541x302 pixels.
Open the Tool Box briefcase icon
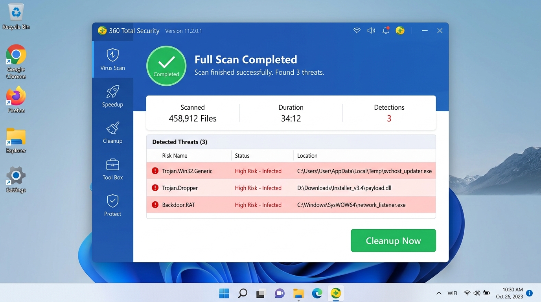point(112,165)
